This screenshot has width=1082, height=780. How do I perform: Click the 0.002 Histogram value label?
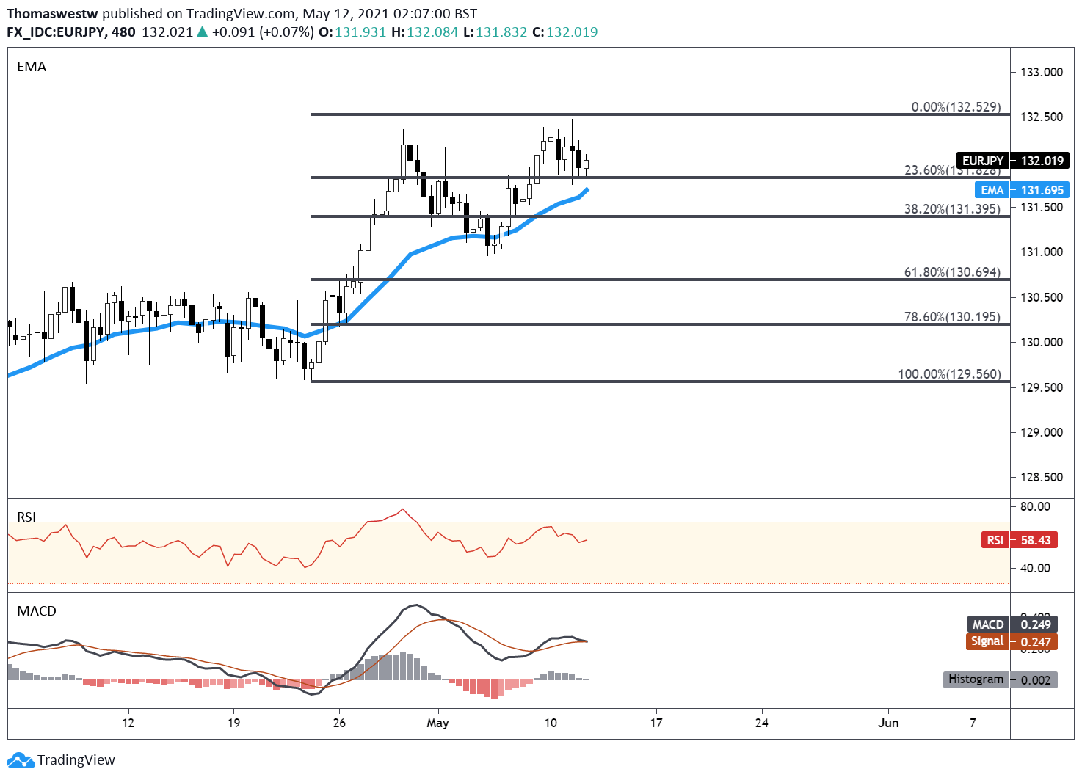click(1035, 680)
